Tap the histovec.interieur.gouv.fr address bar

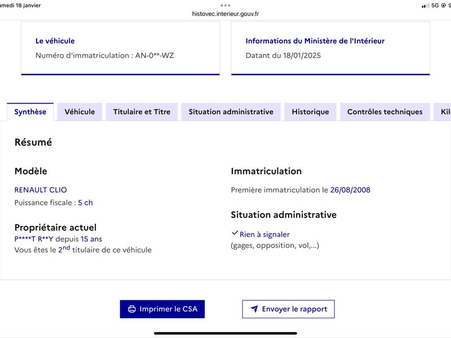tap(225, 14)
